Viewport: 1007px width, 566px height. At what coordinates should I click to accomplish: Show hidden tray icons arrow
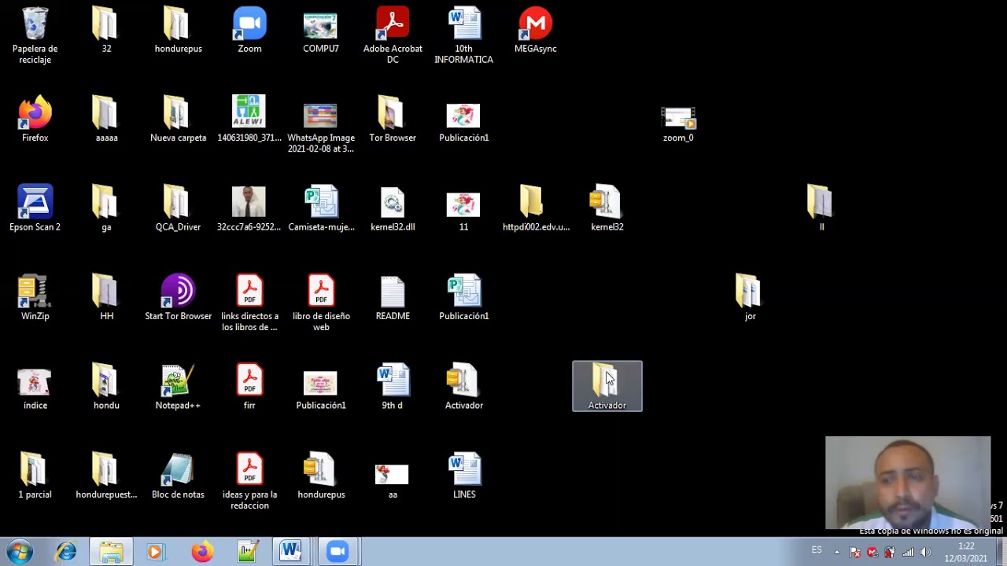[836, 552]
